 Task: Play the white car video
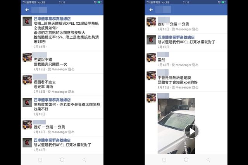pos(191,131)
